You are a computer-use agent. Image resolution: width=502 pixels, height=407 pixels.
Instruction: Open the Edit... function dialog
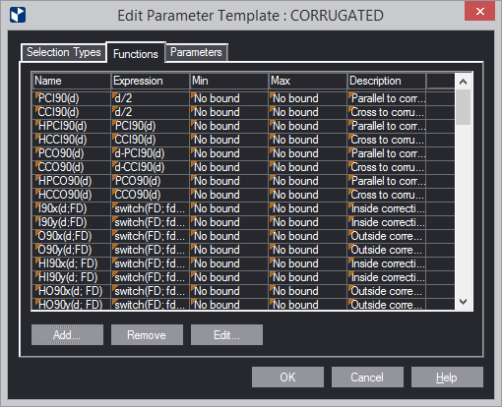[x=226, y=335]
